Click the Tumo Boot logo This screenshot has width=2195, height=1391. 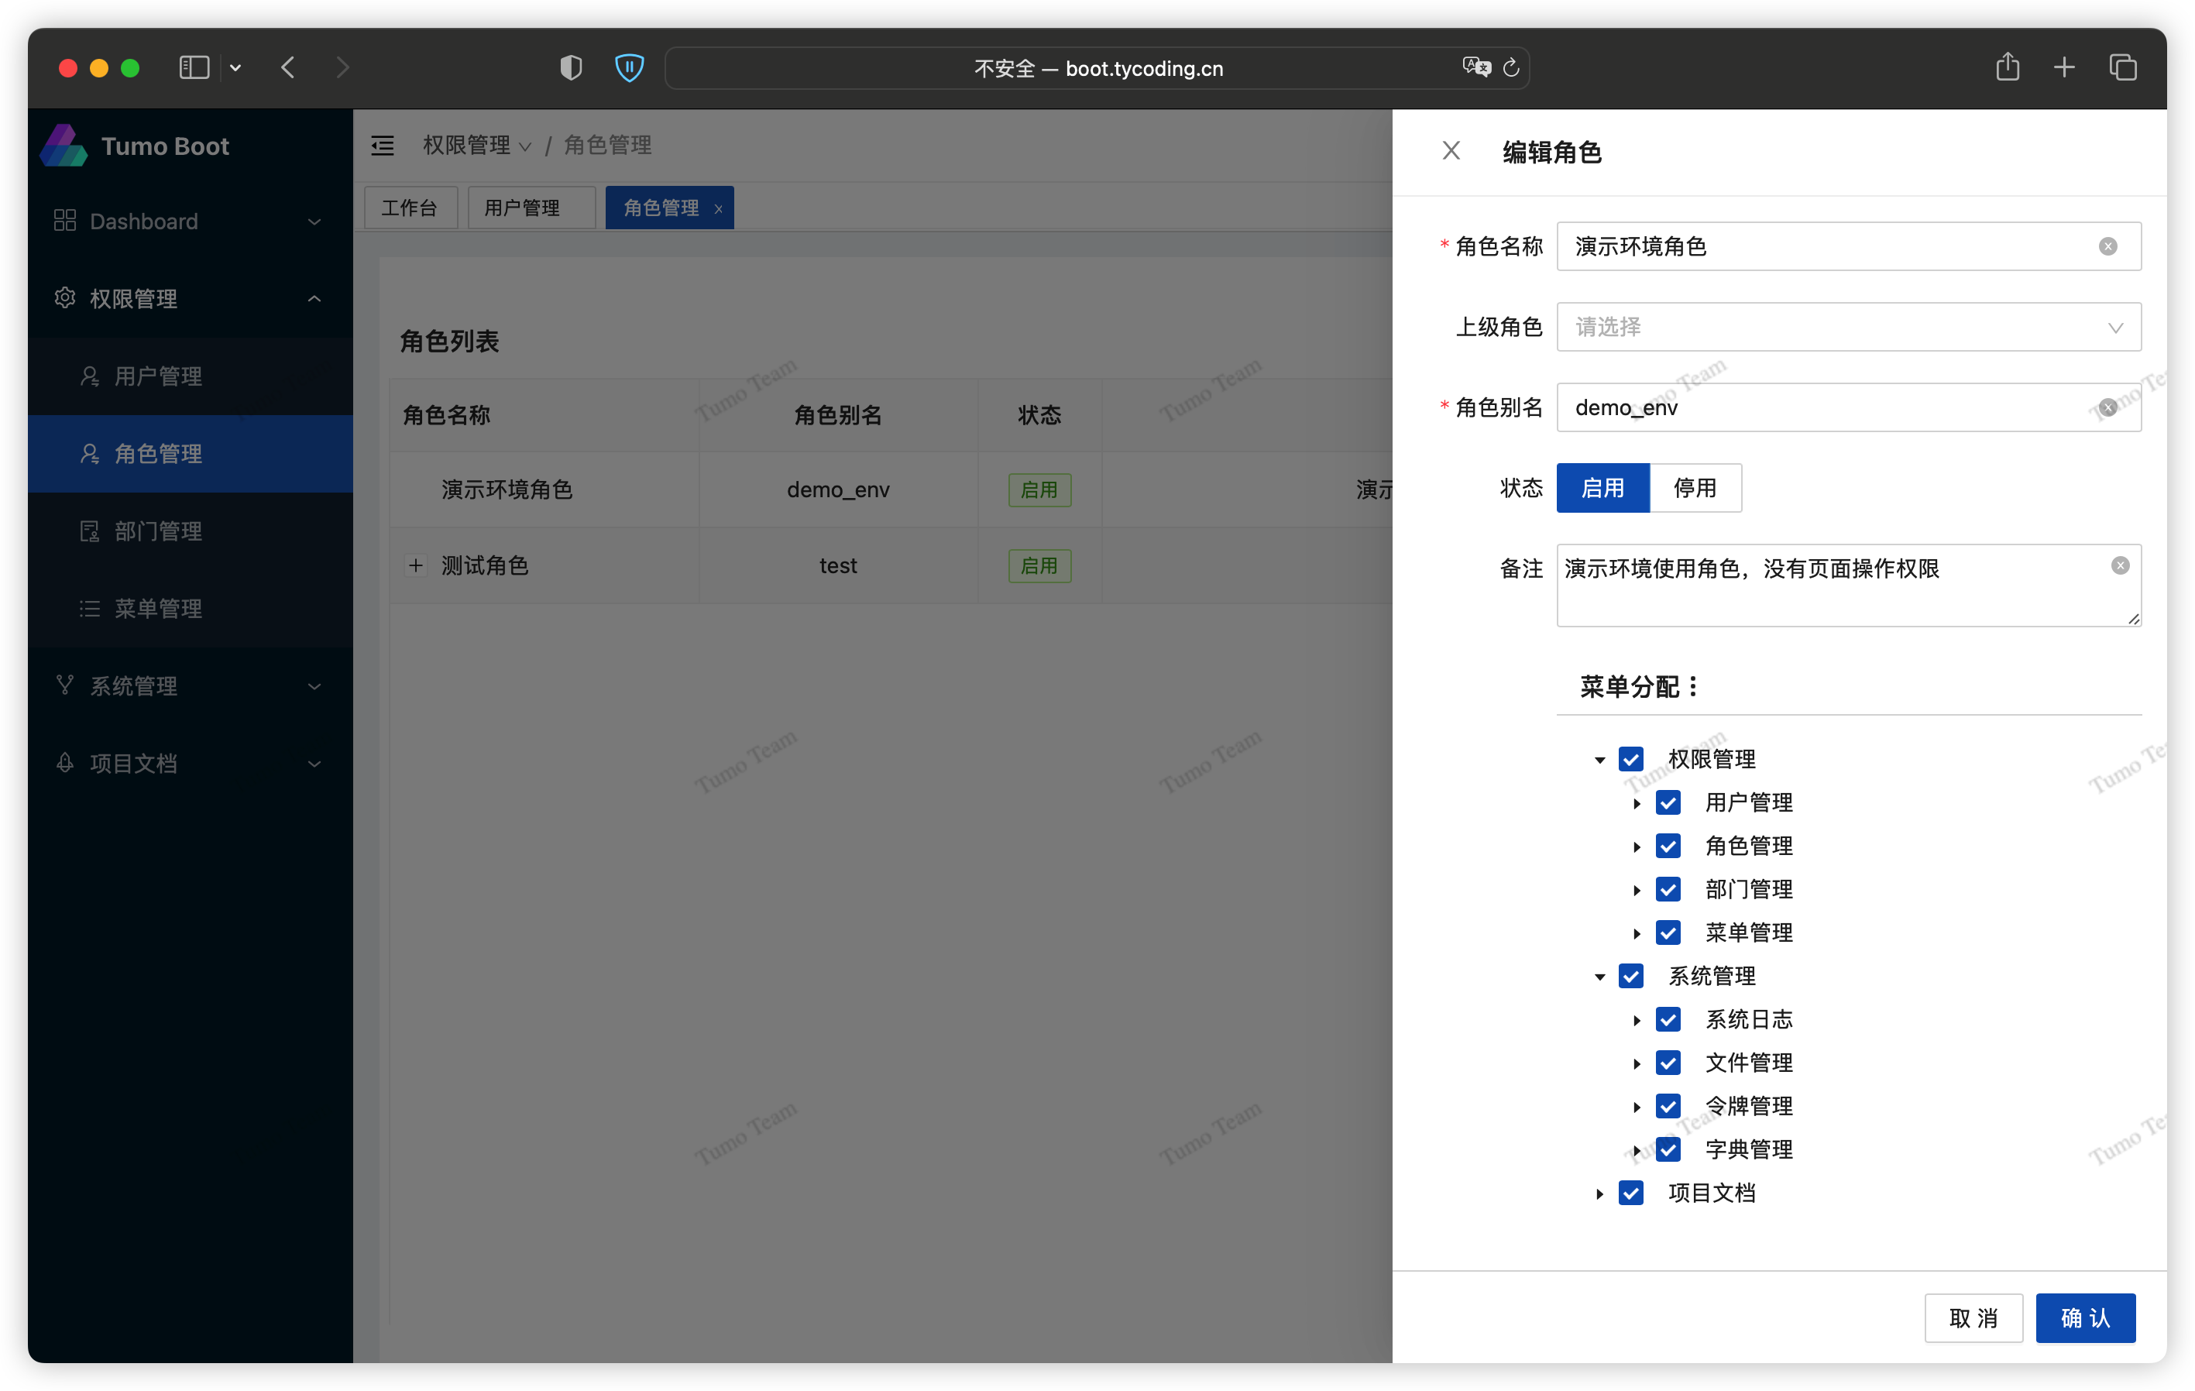64,146
